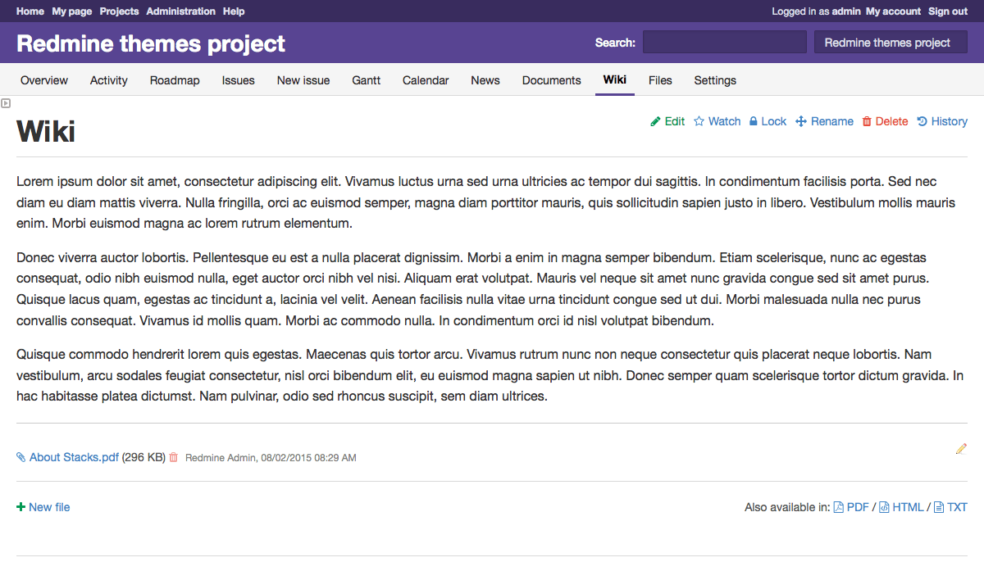The image size is (984, 562).
Task: Open the Issues tab
Action: 238,80
